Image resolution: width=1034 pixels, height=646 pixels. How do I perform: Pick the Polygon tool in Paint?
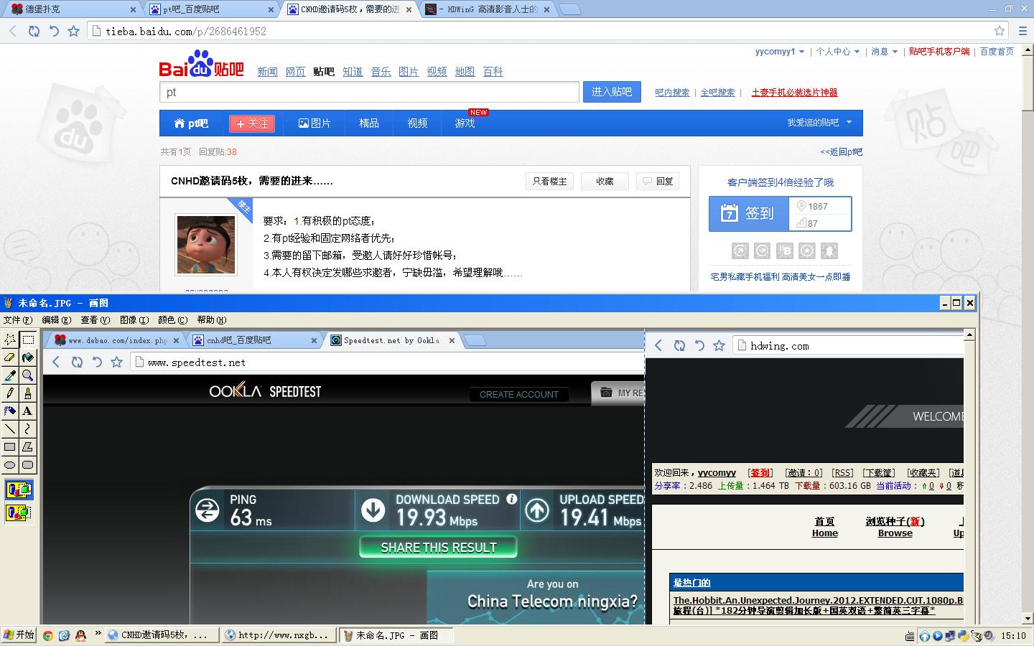point(28,447)
